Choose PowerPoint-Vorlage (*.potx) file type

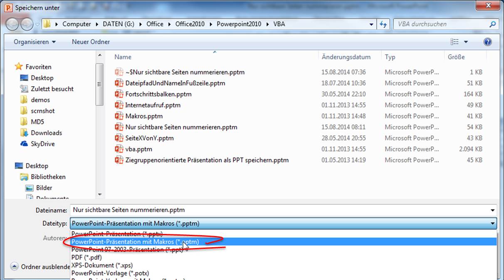[110, 273]
